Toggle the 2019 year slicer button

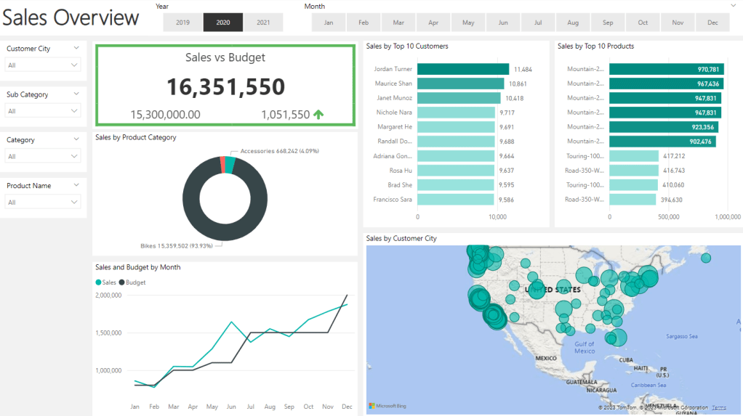[182, 23]
